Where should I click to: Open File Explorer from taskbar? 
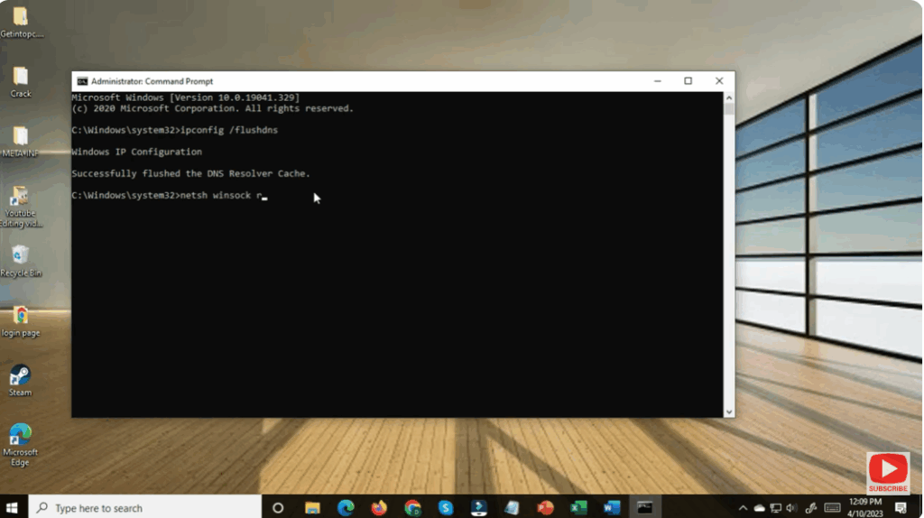[312, 507]
